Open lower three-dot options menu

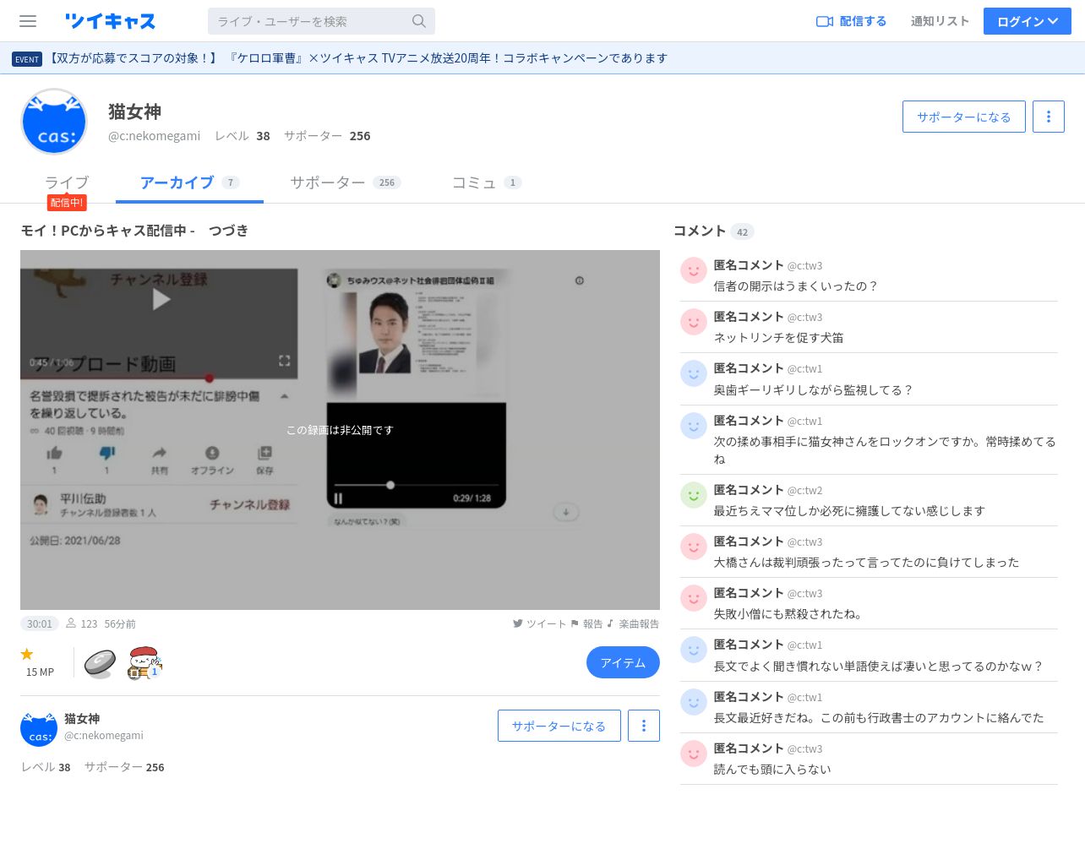(644, 726)
